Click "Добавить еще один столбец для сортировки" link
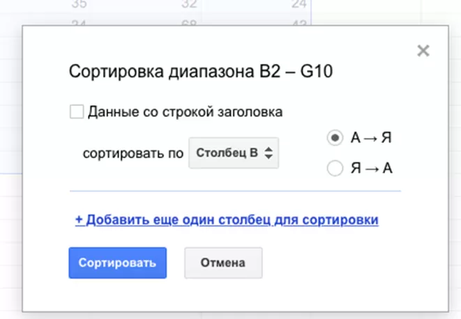The height and width of the screenshot is (319, 461). pyautogui.click(x=227, y=220)
